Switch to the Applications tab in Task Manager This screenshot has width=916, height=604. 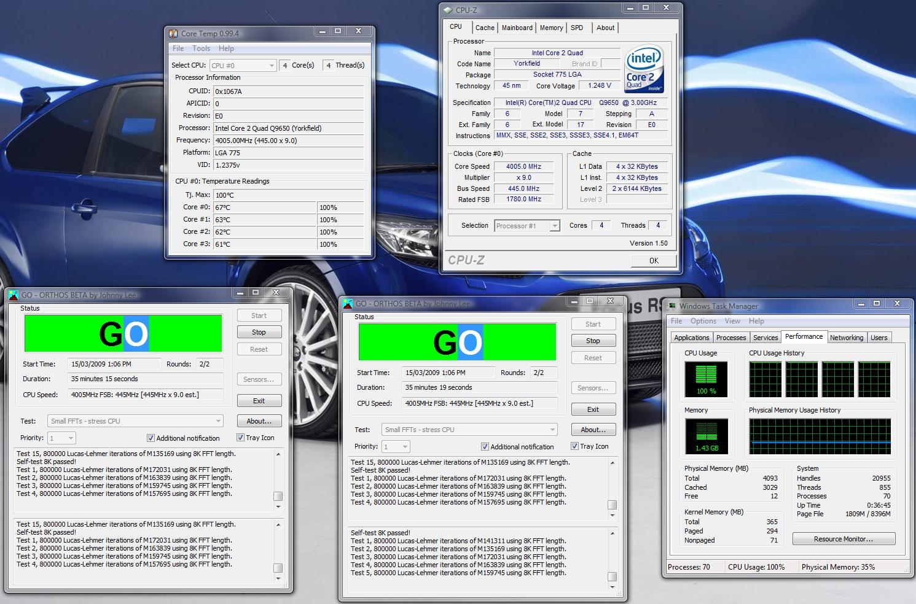click(692, 338)
